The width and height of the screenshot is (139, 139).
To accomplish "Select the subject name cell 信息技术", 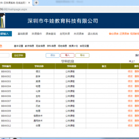I will [38, 116].
